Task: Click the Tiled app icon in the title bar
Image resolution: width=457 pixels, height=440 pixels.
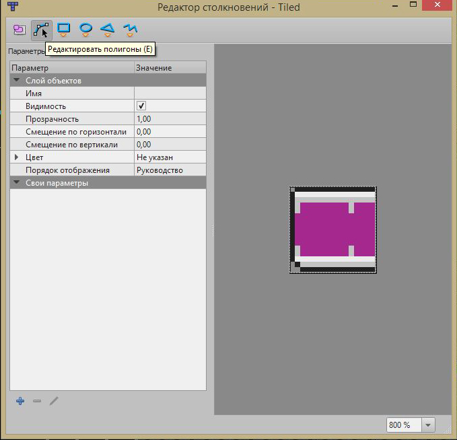Action: (13, 6)
